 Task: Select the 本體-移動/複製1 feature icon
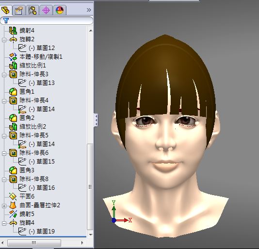13,57
